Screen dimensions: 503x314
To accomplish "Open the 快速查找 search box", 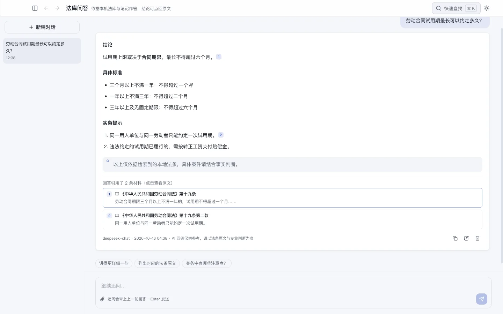I will pos(456,8).
